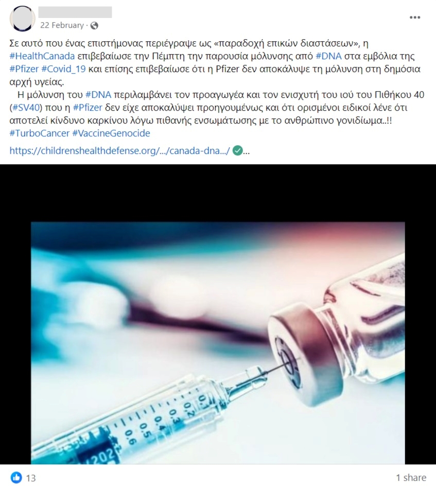Open the #TurboCancer hashtag
Image resolution: width=436 pixels, height=489 pixels.
point(39,133)
